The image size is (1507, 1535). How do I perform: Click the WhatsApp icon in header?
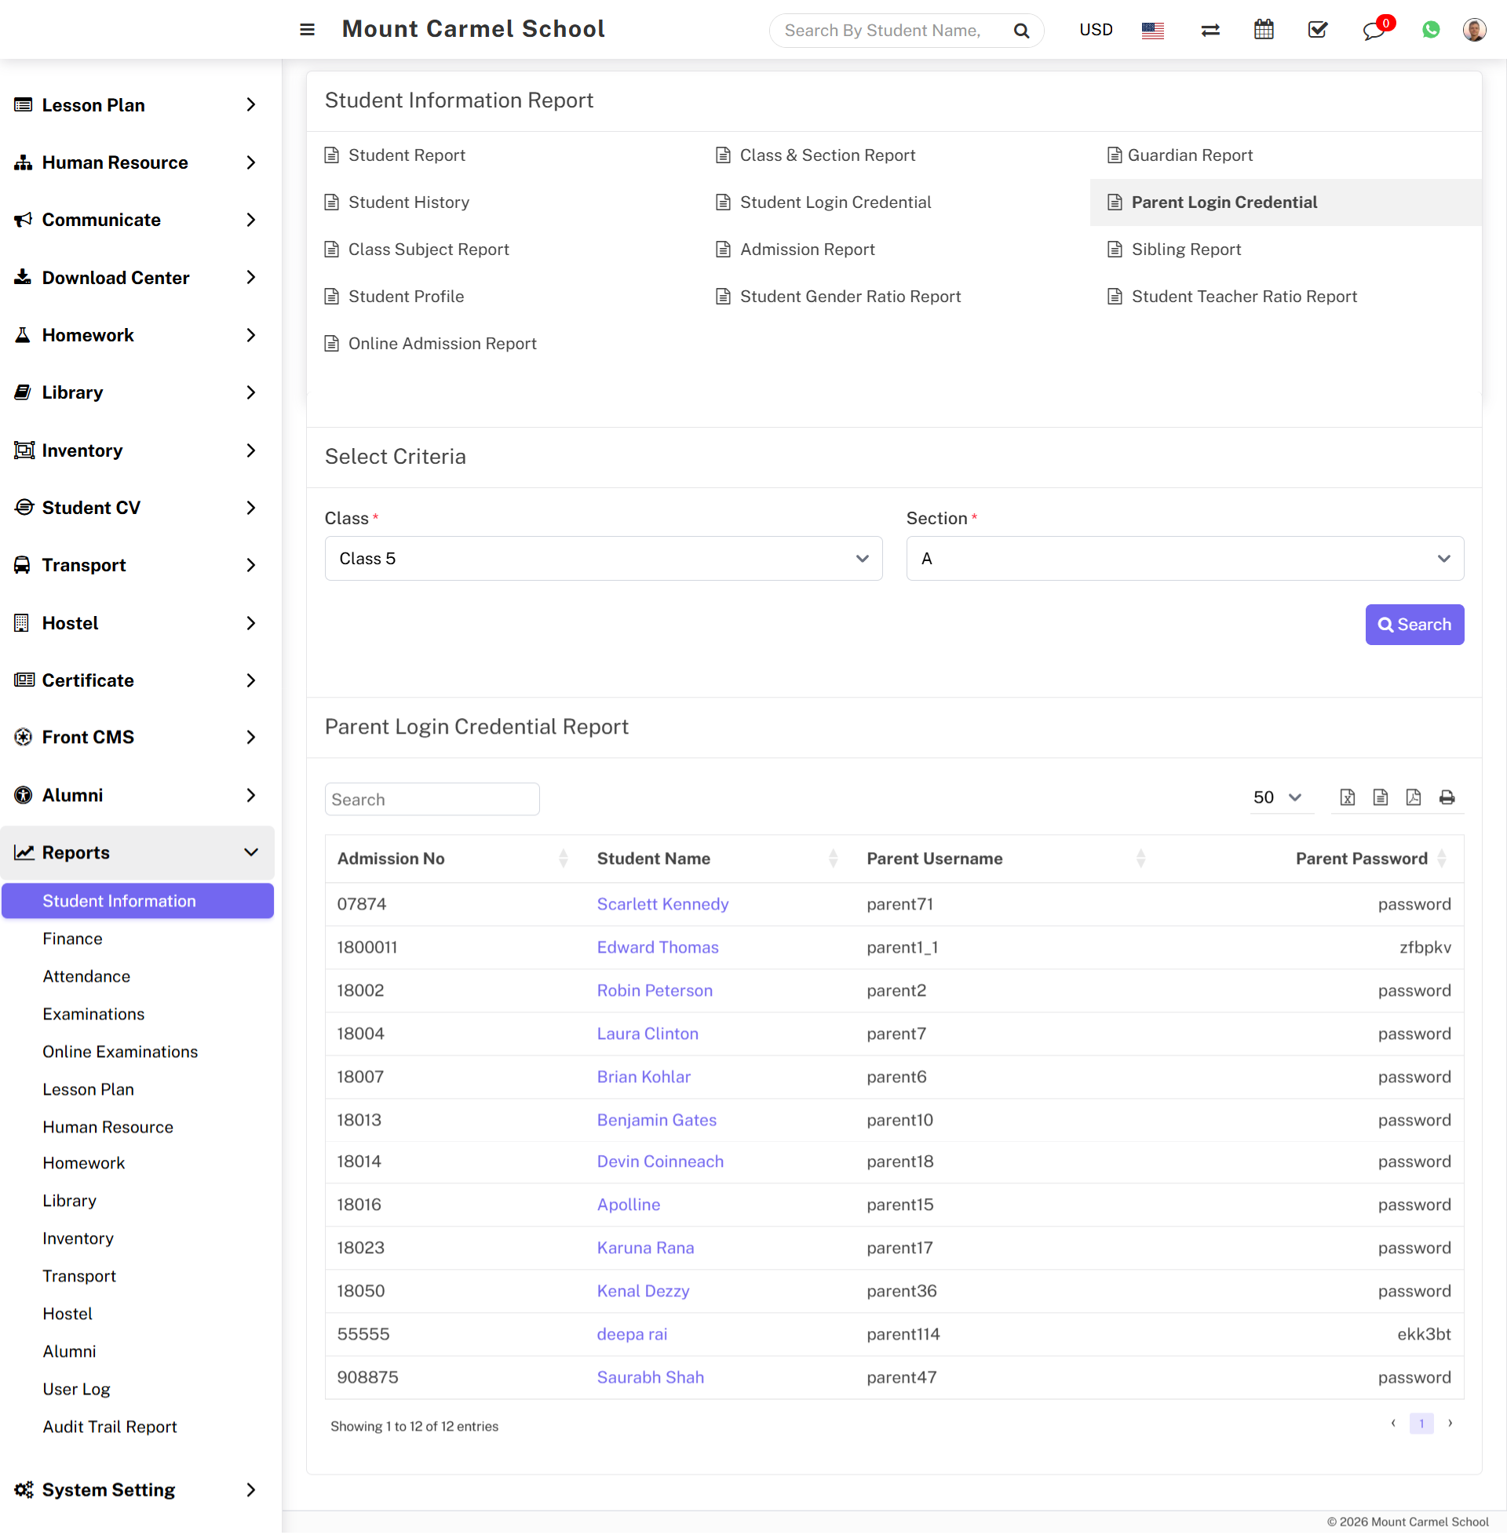[x=1431, y=30]
